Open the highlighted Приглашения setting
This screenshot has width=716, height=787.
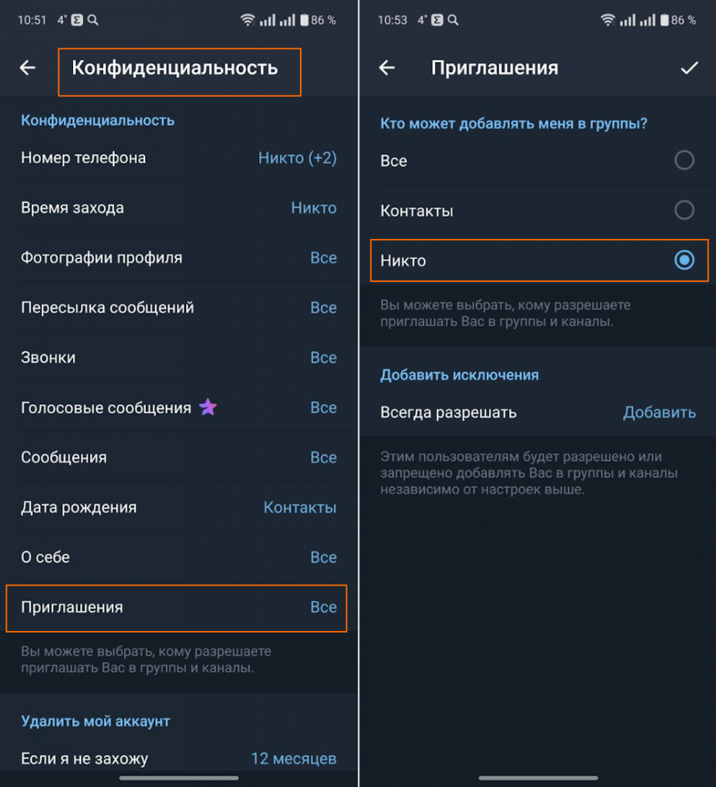(177, 607)
